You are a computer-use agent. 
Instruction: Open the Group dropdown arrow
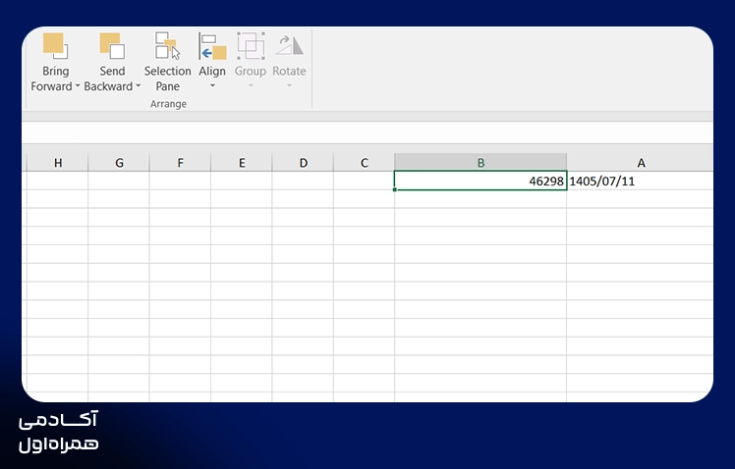(x=251, y=85)
